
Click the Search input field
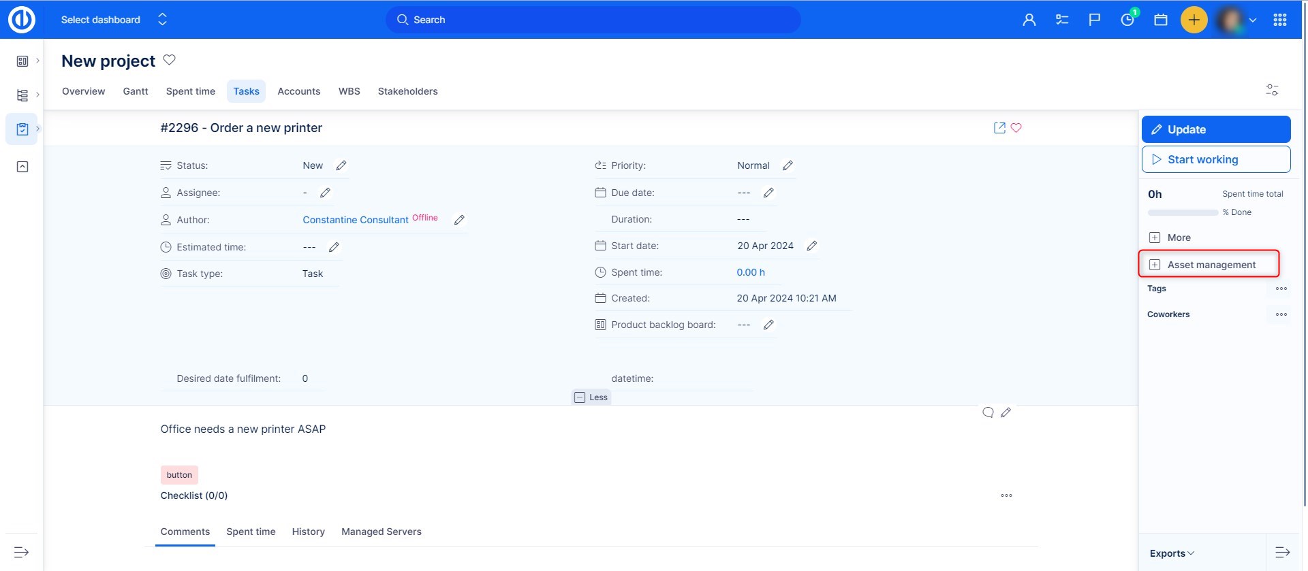593,20
